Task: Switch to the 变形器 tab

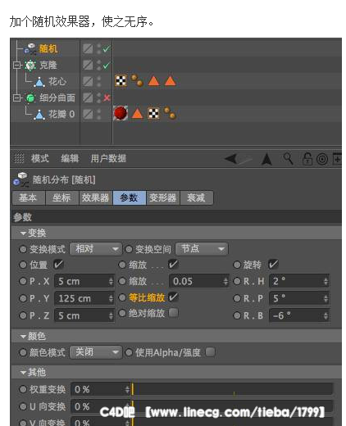Action: 163,197
